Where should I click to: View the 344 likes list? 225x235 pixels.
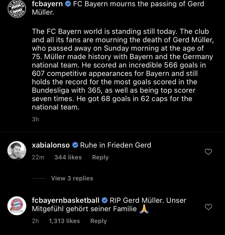68,157
